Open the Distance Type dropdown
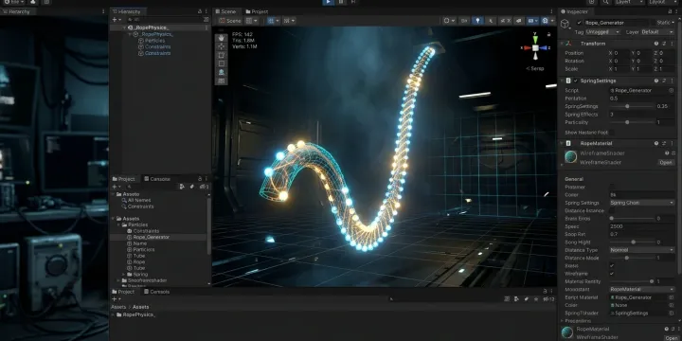 point(642,250)
